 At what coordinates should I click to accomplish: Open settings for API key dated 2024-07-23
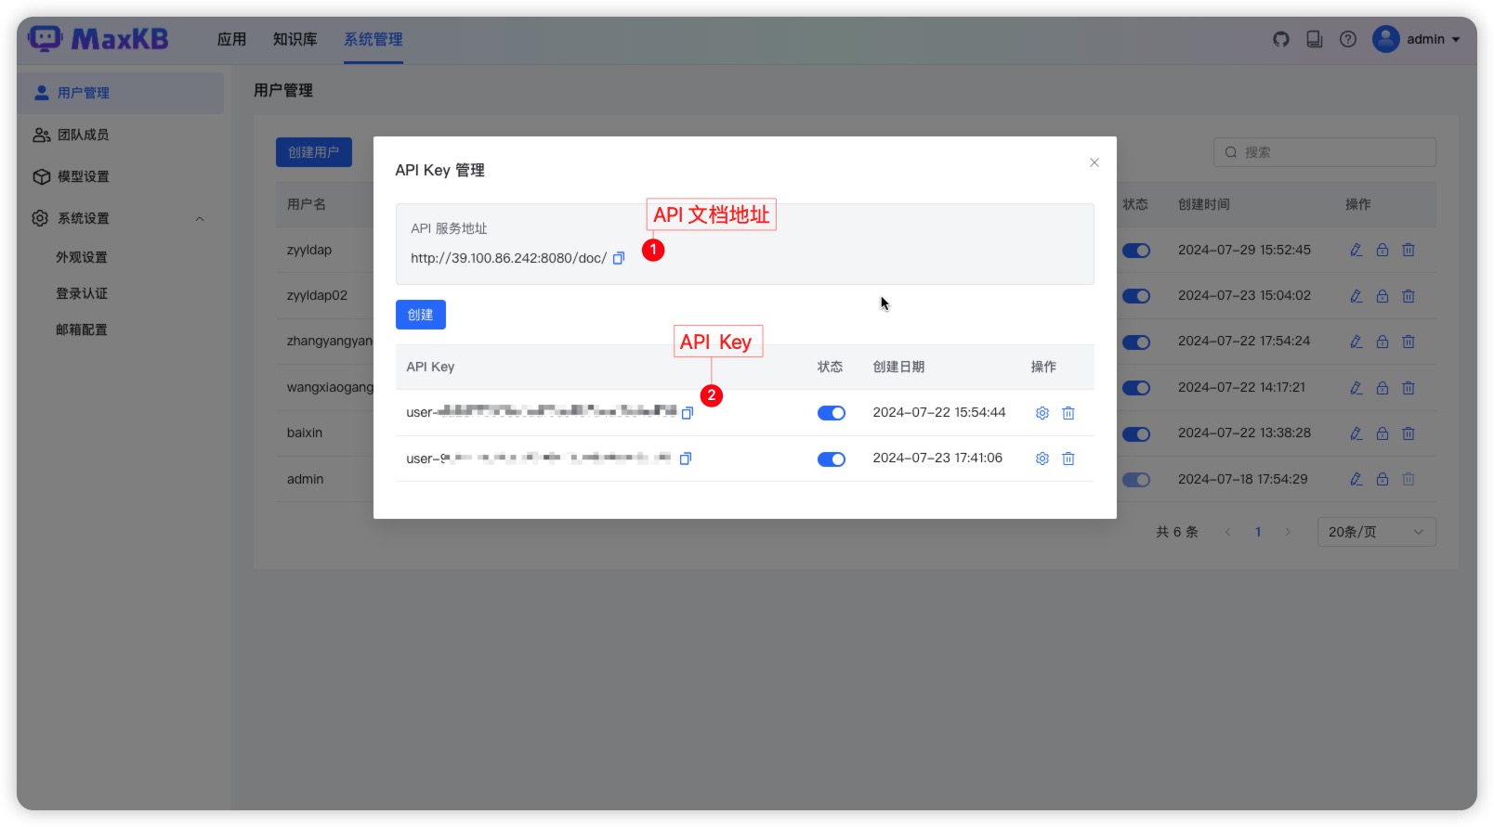[x=1042, y=459]
